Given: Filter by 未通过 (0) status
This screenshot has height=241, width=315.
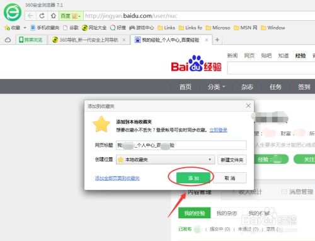Looking at the screenshot, I should (x=248, y=229).
